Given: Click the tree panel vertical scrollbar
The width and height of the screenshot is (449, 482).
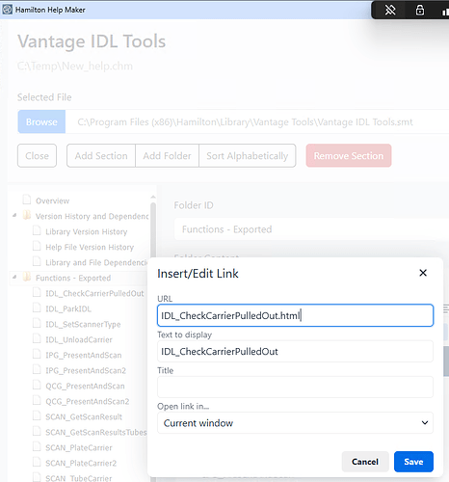Looking at the screenshot, I should click(x=153, y=231).
